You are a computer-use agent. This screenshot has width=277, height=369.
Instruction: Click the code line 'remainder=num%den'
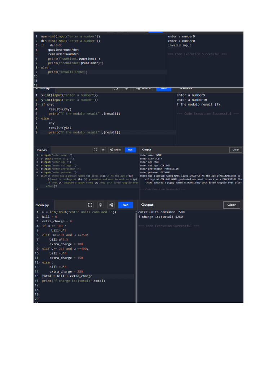63,54
